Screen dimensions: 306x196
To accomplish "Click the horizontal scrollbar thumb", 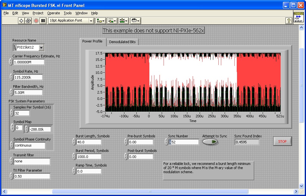I will tap(150, 191).
